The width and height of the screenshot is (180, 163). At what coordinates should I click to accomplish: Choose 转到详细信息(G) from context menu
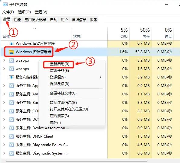click(x=63, y=103)
